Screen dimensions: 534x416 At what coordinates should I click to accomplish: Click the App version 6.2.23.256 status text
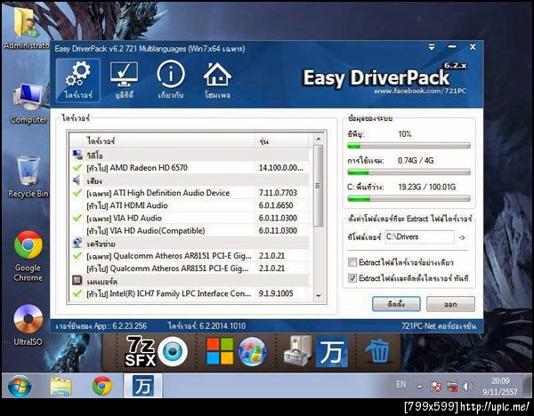(101, 326)
